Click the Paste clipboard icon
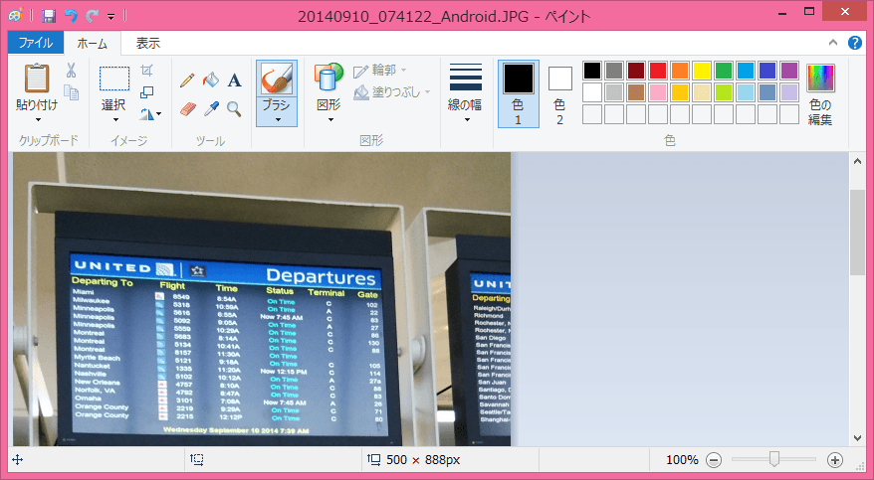 point(37,78)
